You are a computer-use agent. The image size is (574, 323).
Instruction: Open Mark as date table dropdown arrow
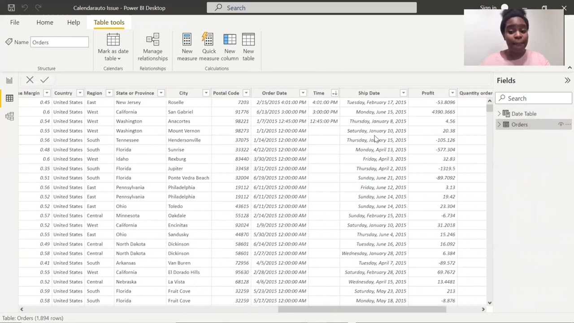tap(119, 59)
